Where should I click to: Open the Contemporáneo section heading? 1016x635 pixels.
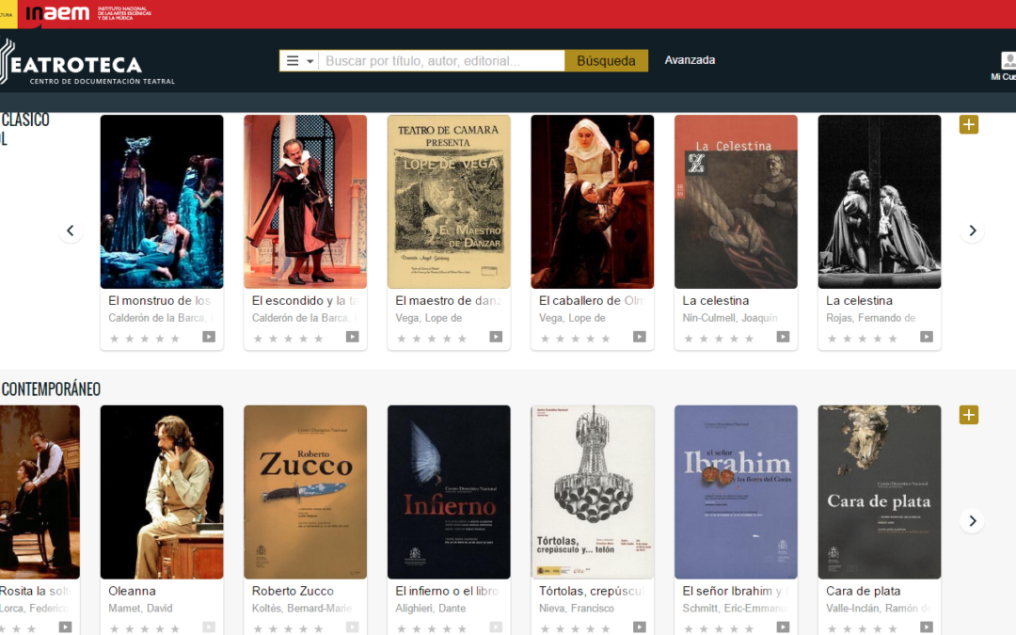[51, 389]
